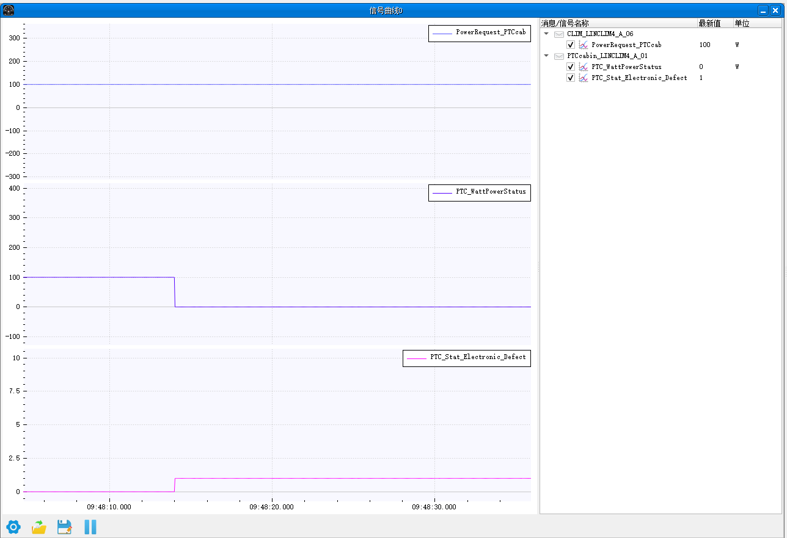The height and width of the screenshot is (538, 787).
Task: Collapse the CLIM_LINCLIM4_A_06 message node
Action: pos(546,34)
